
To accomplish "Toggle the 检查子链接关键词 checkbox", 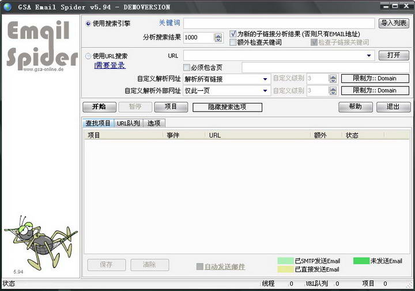I will [314, 42].
